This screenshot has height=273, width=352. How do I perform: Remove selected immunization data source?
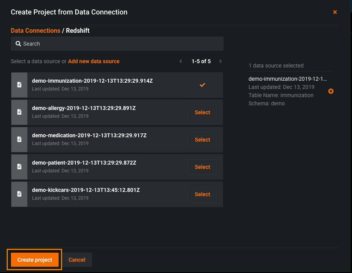point(331,91)
